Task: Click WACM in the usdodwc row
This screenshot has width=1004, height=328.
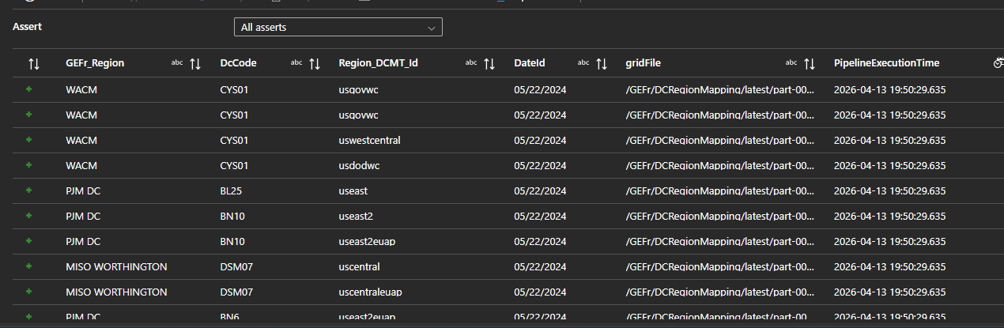Action: 81,166
